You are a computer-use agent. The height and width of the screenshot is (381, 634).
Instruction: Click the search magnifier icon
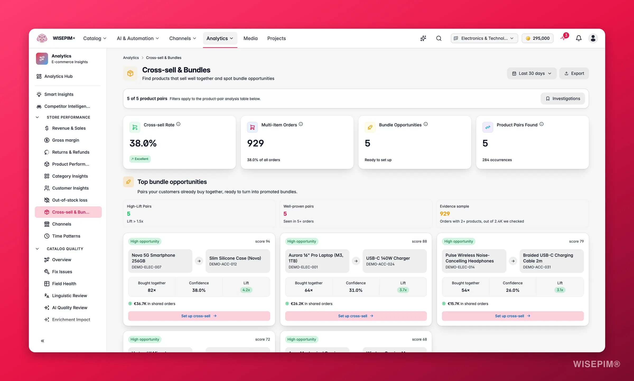click(439, 38)
